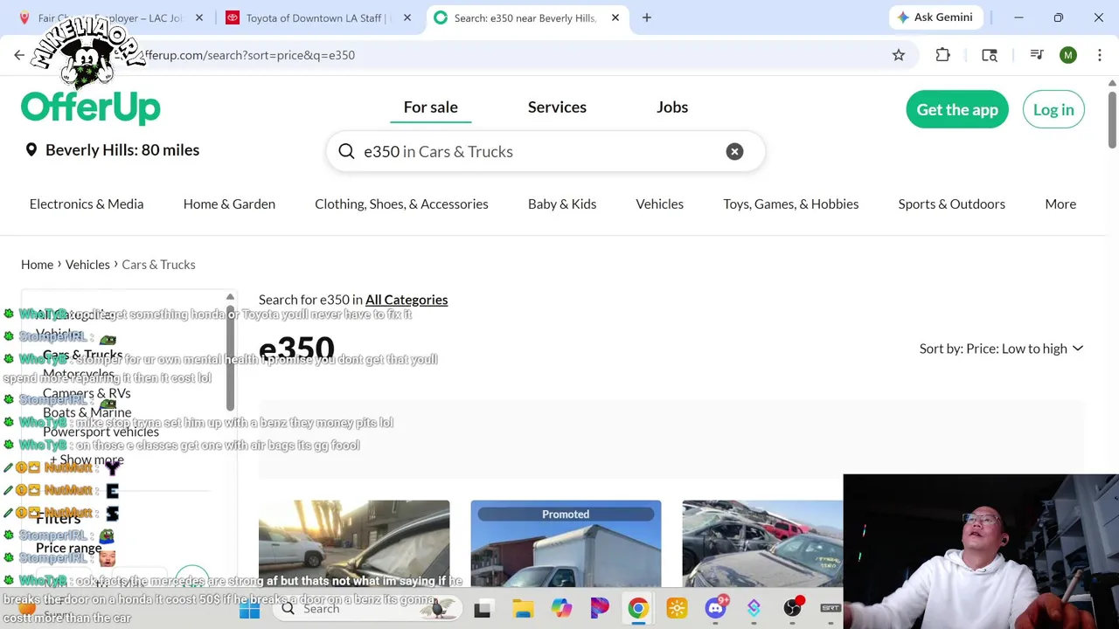Click the Ask Gemini button
Image resolution: width=1119 pixels, height=629 pixels.
click(x=935, y=17)
